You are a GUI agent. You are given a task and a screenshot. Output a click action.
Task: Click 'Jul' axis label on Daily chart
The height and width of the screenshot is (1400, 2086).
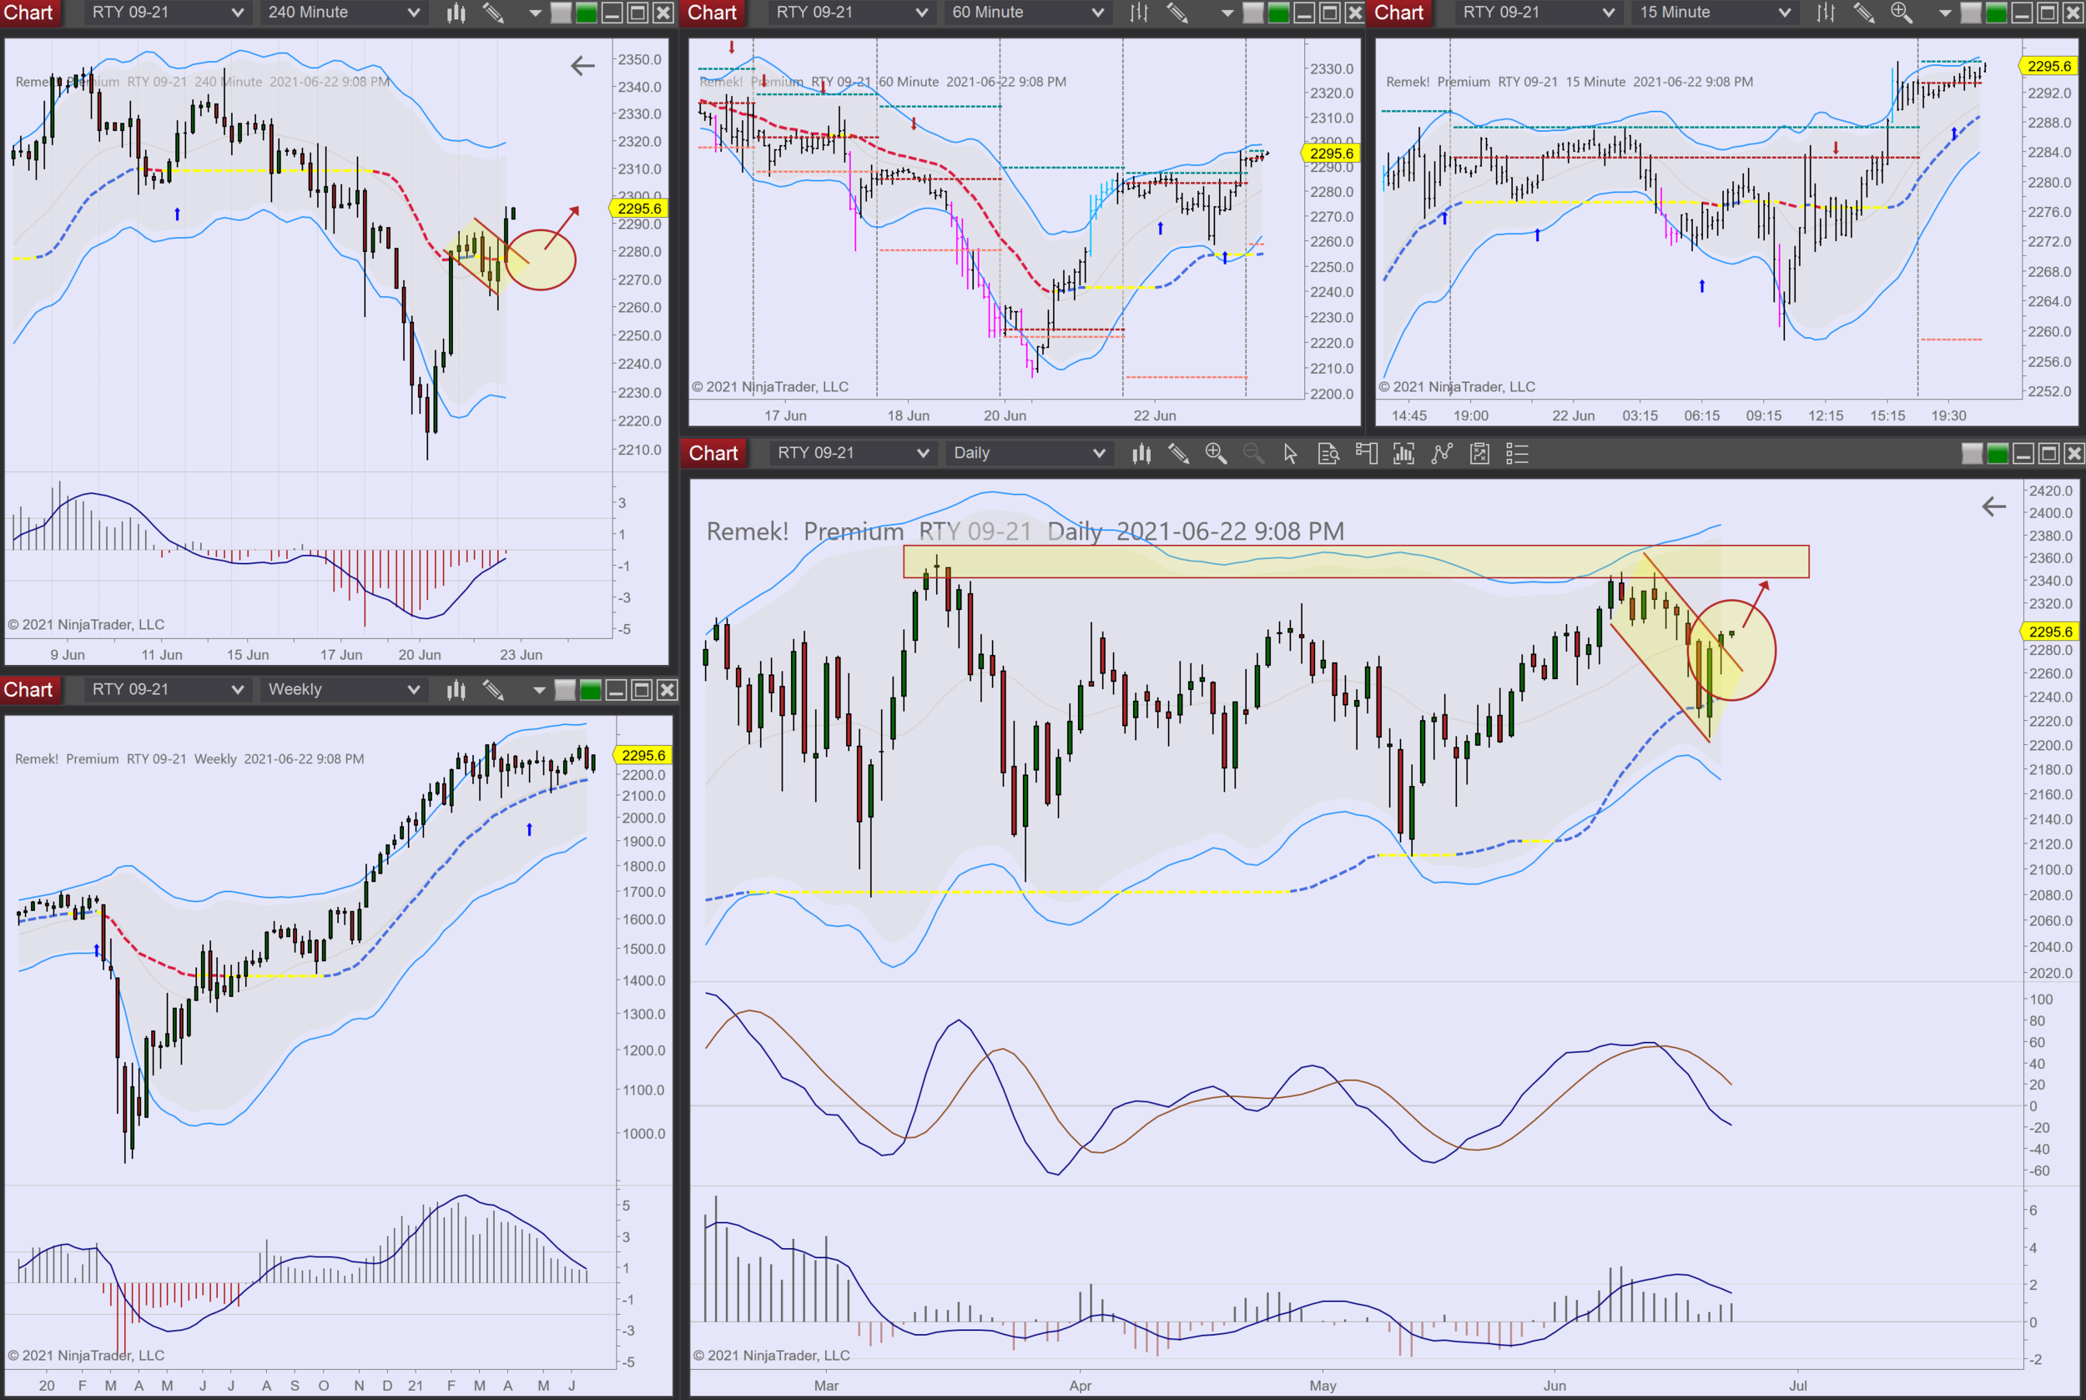1797,1386
